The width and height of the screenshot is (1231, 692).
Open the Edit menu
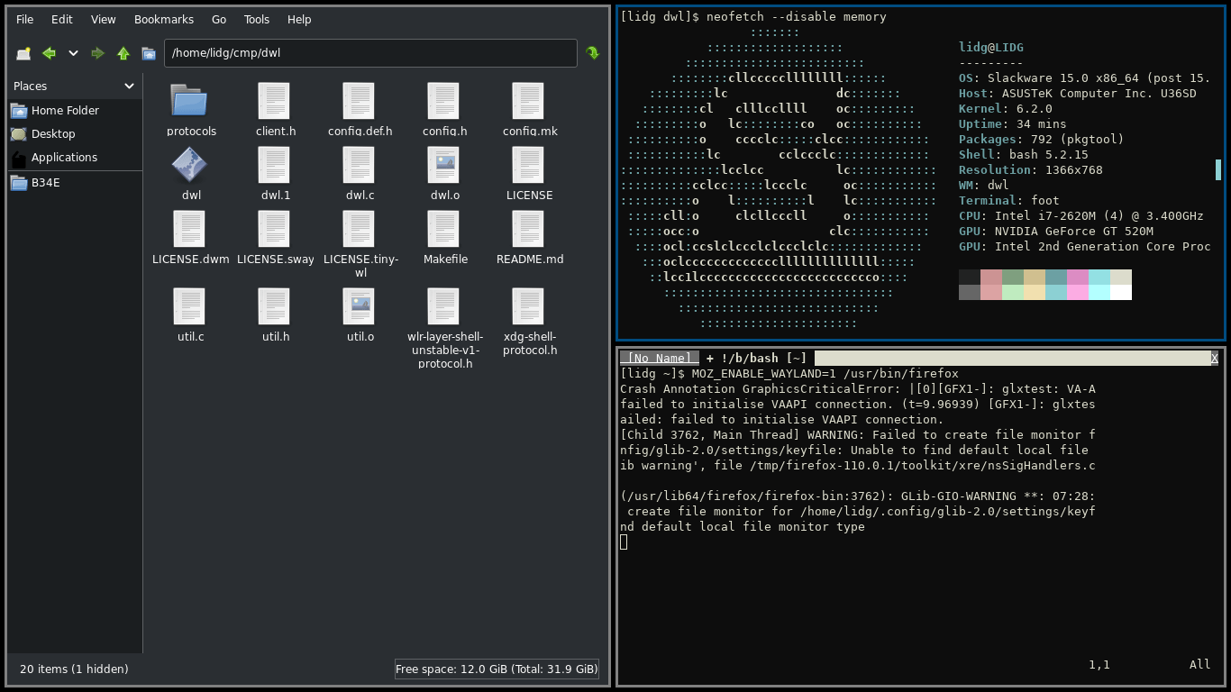[62, 19]
